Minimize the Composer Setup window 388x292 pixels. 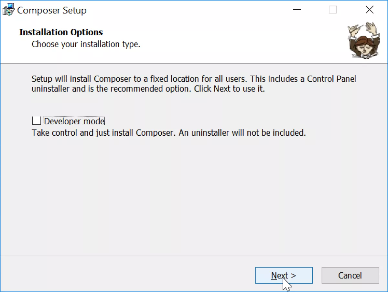pyautogui.click(x=296, y=10)
